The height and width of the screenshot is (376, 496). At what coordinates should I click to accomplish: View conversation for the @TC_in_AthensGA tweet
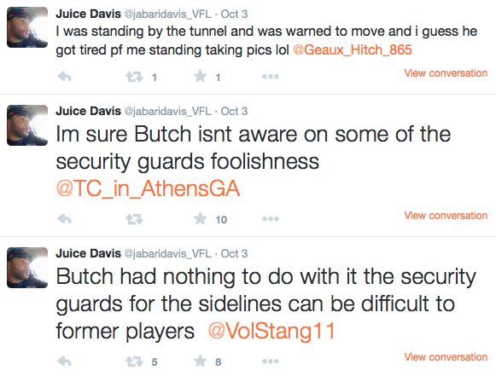446,216
